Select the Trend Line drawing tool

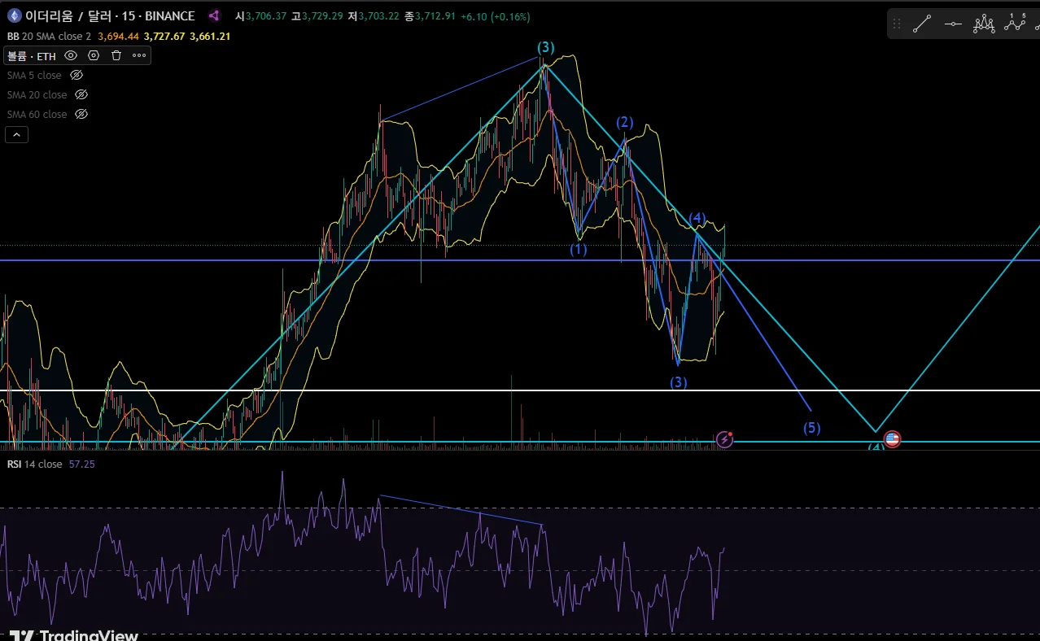click(921, 24)
